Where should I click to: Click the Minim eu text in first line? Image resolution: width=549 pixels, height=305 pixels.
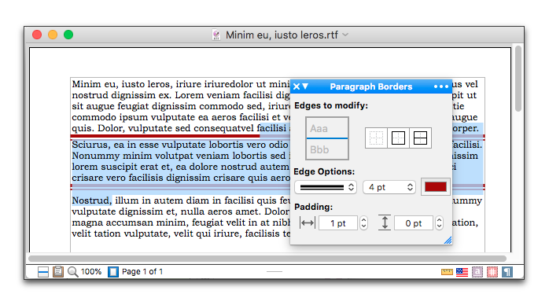coord(94,84)
